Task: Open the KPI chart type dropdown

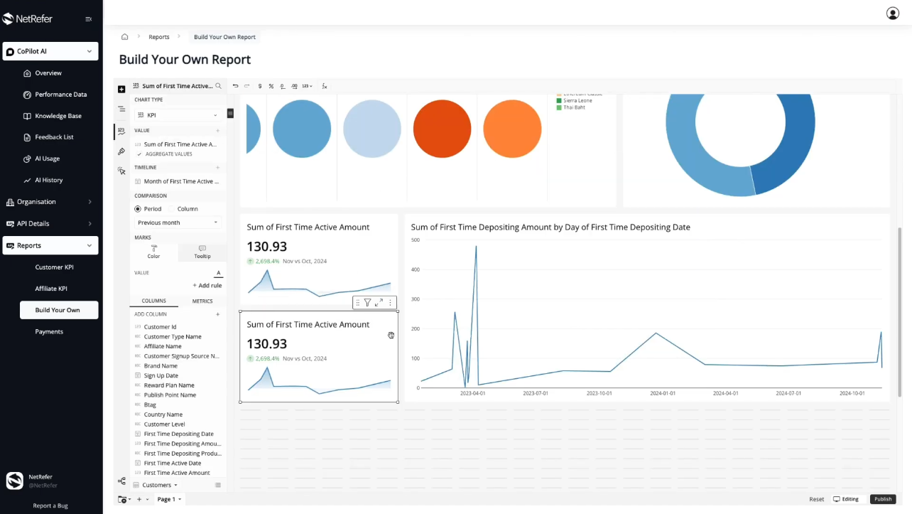Action: [178, 115]
